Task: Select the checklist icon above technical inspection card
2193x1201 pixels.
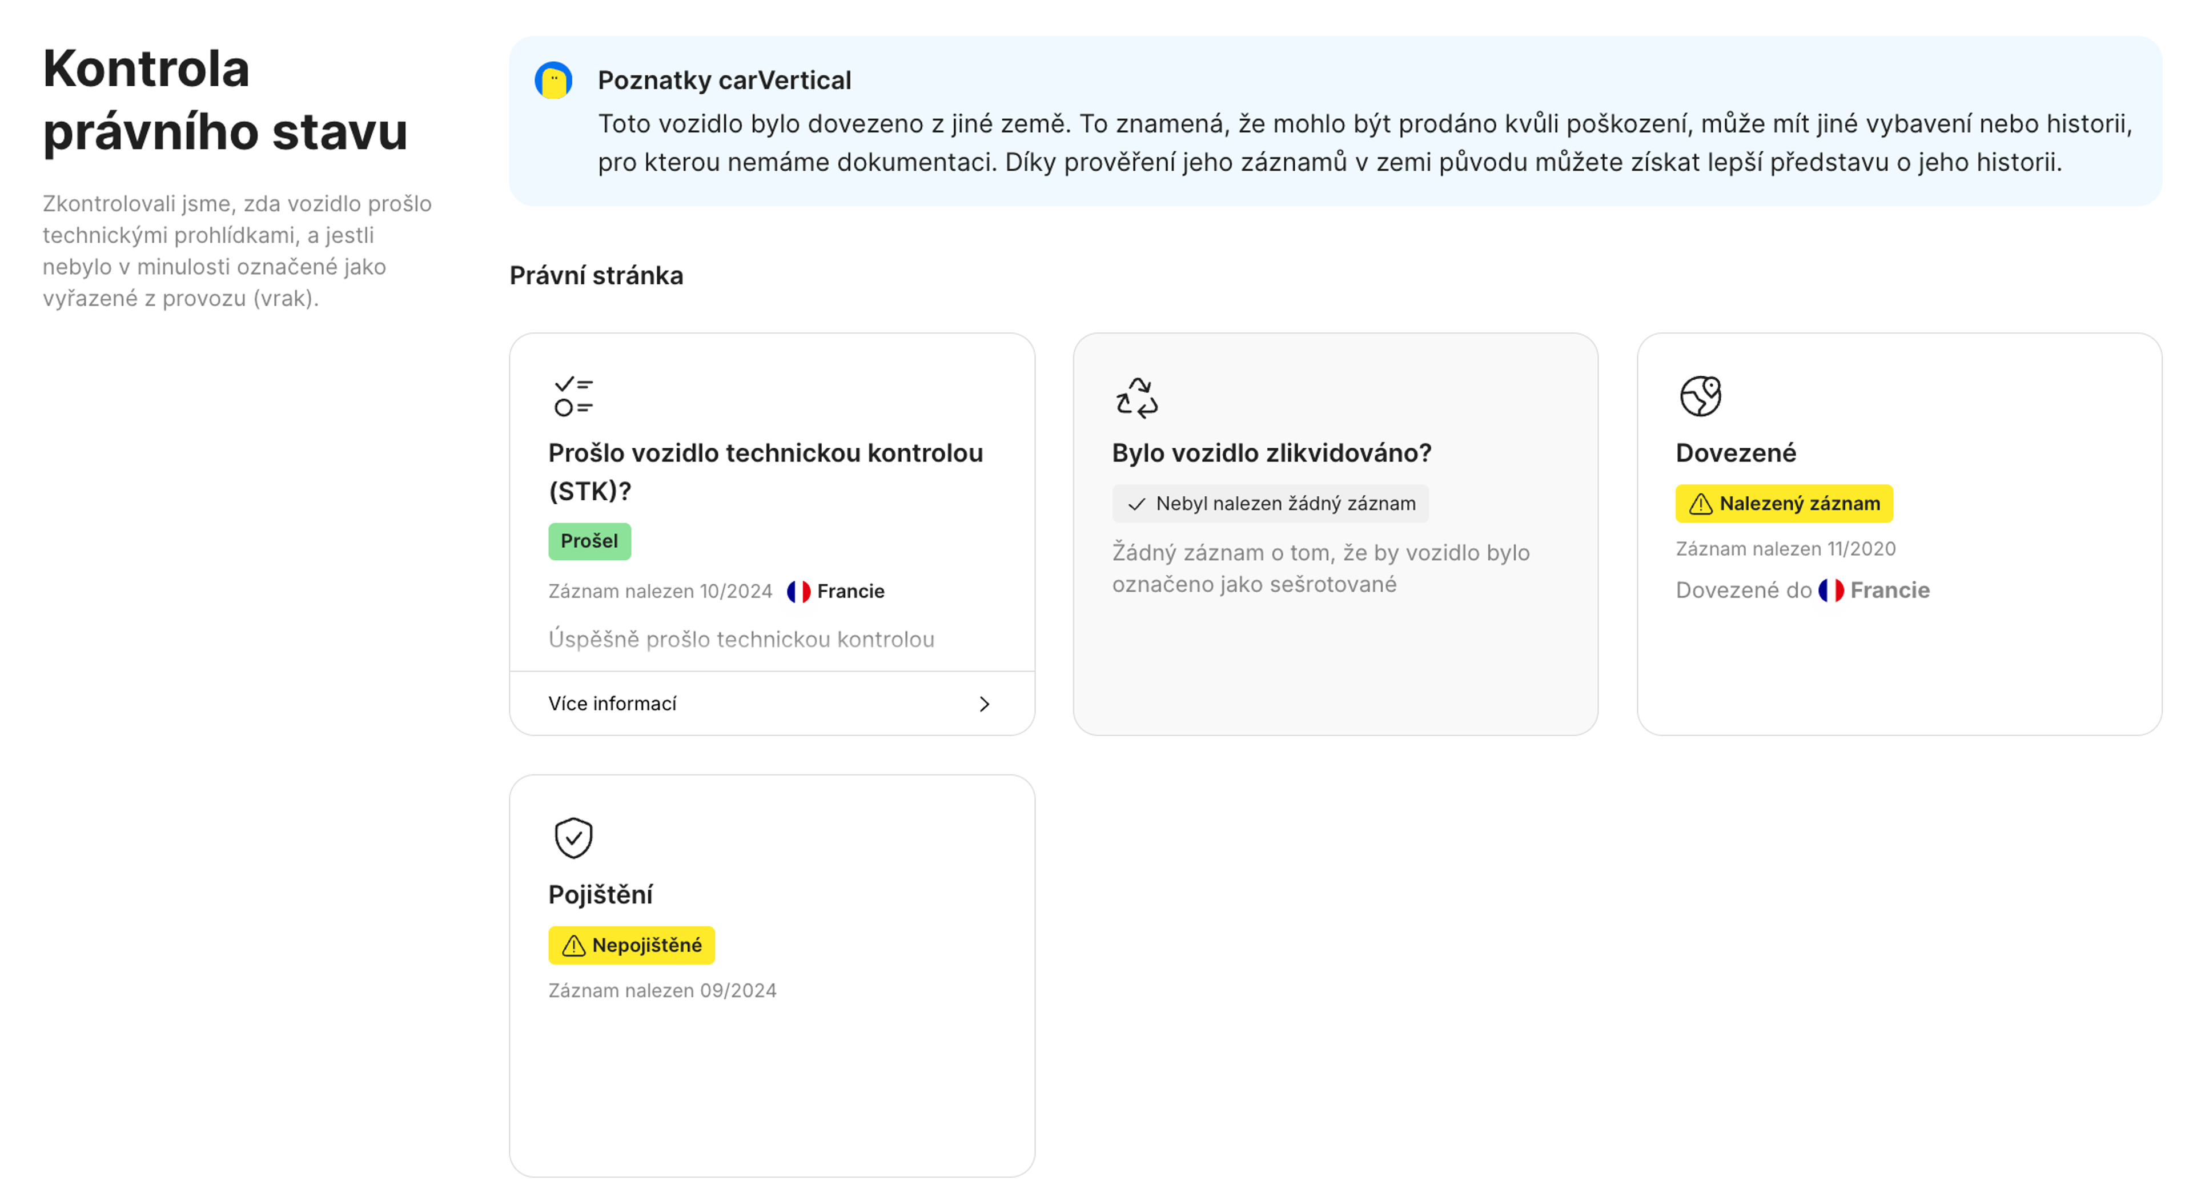Action: click(x=571, y=395)
